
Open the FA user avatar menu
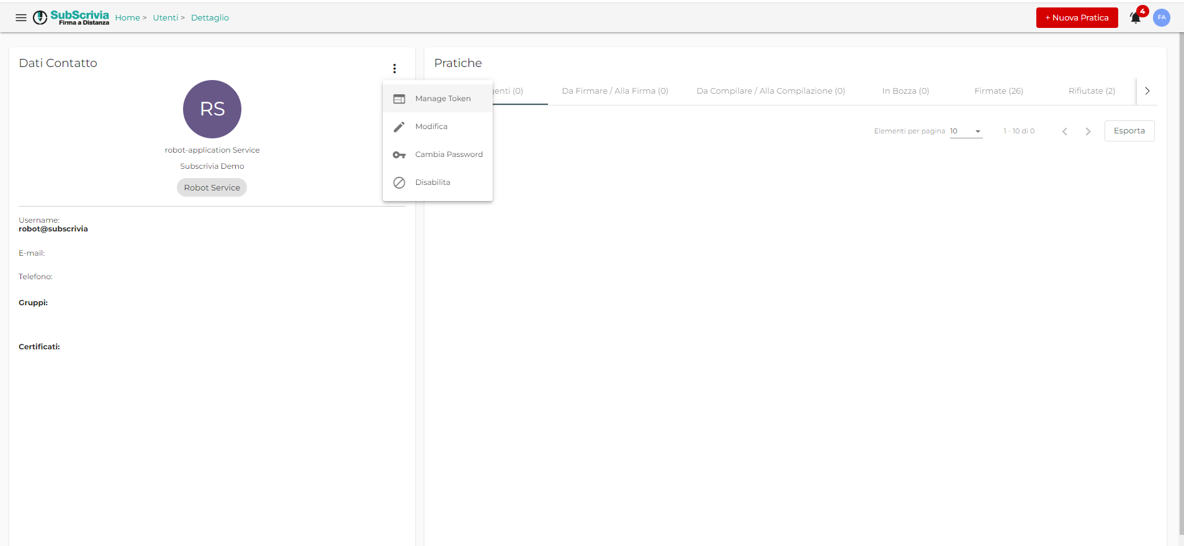1162,18
